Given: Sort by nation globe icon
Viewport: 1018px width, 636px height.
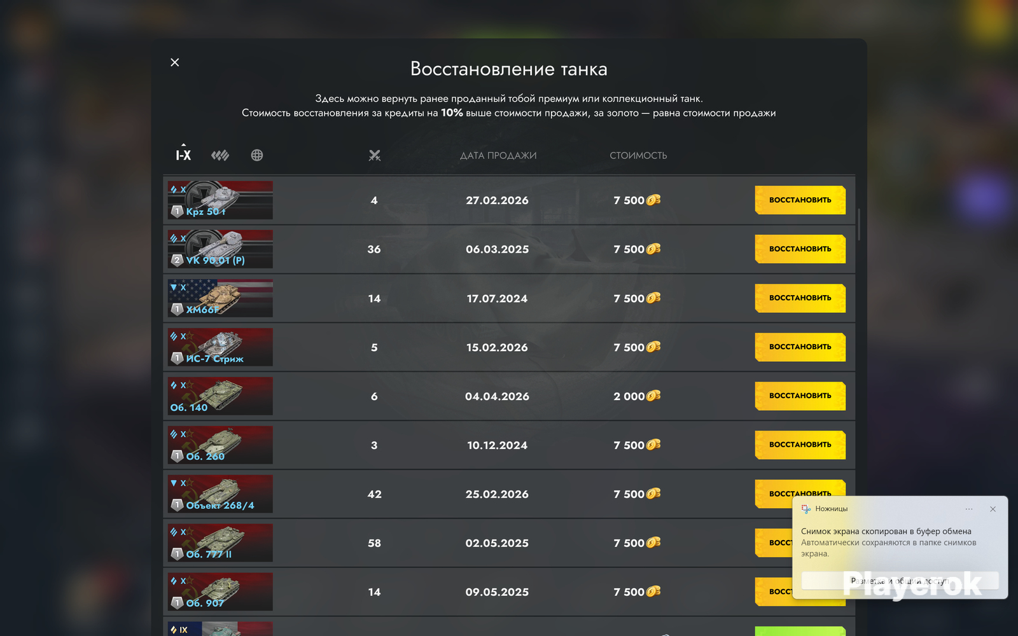Looking at the screenshot, I should [257, 155].
